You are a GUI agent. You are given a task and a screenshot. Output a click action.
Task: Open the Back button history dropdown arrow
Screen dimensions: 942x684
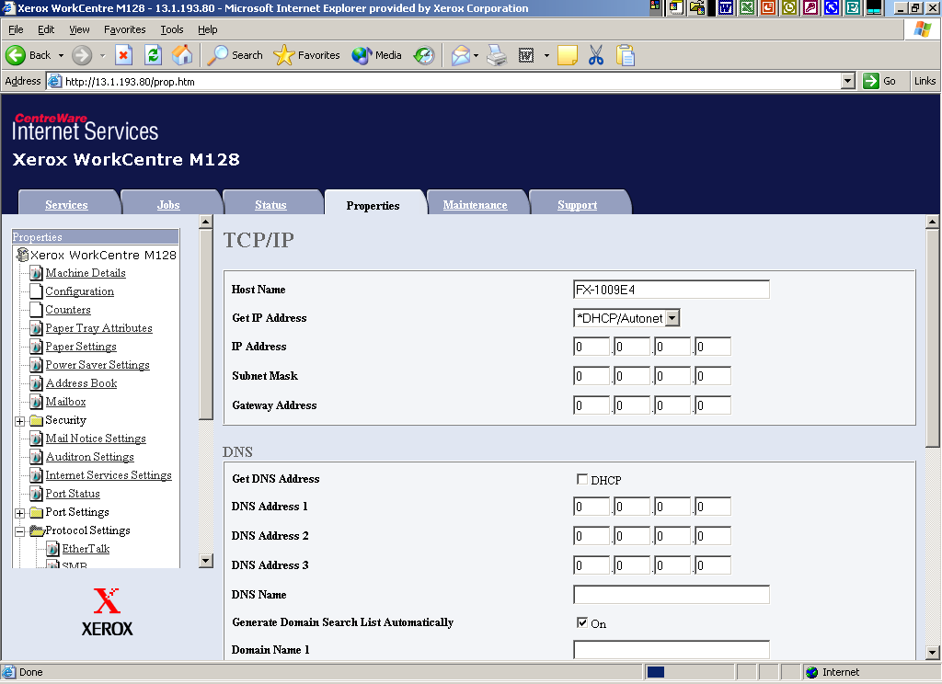pos(61,55)
